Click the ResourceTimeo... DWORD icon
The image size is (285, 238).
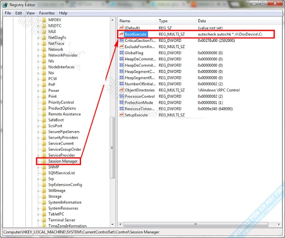point(122,109)
